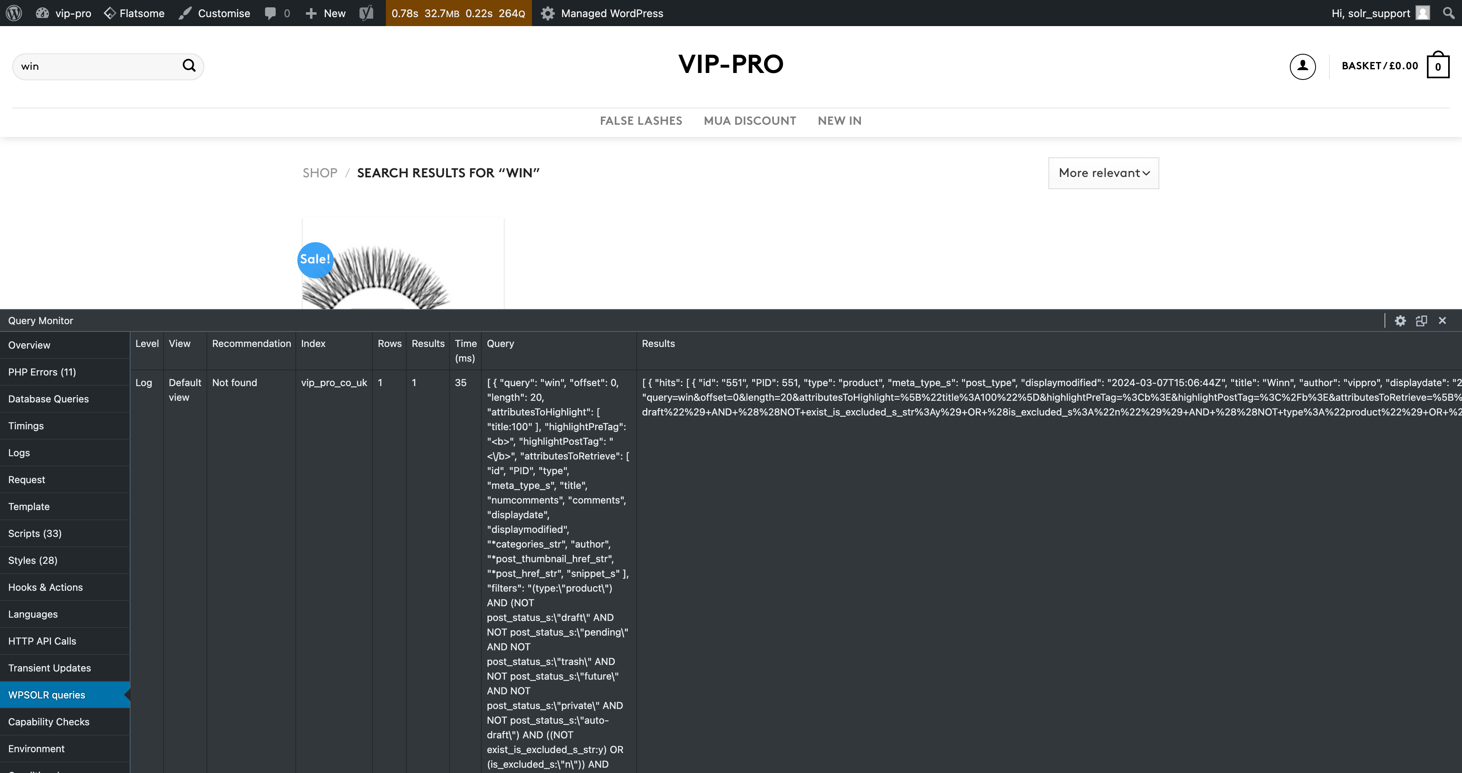This screenshot has width=1462, height=773.
Task: Select Timings panel
Action: coord(65,426)
